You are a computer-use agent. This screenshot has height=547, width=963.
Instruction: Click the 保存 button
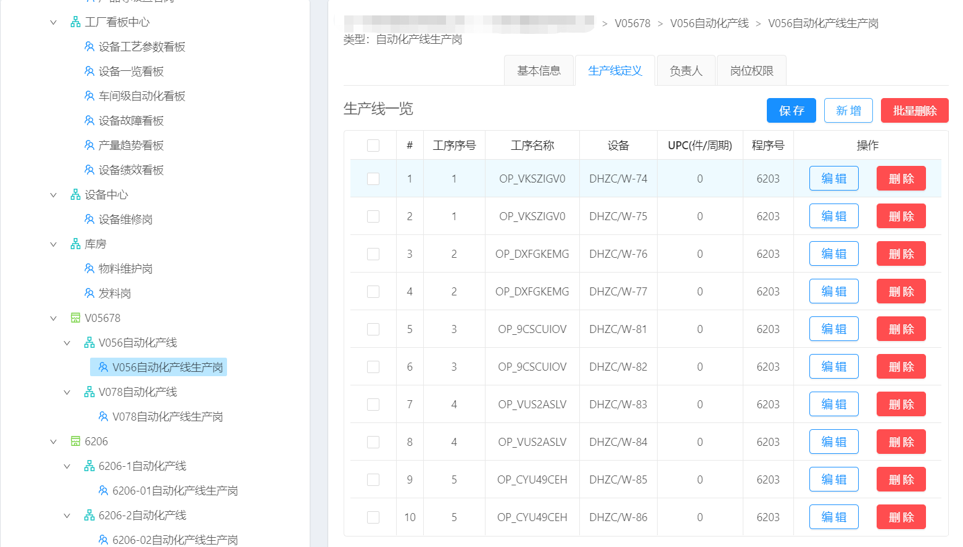791,110
